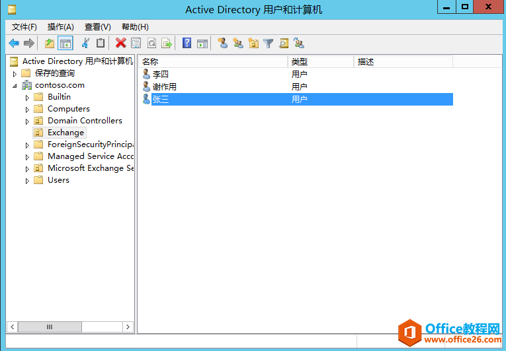Create a new user via toolbar icon
Screen dimensions: 506x351
(x=223, y=43)
